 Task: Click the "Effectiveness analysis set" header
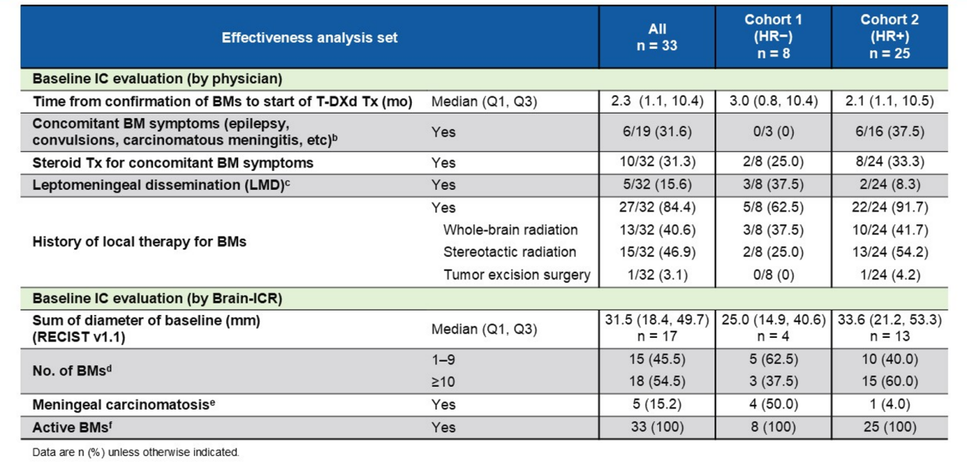(309, 37)
